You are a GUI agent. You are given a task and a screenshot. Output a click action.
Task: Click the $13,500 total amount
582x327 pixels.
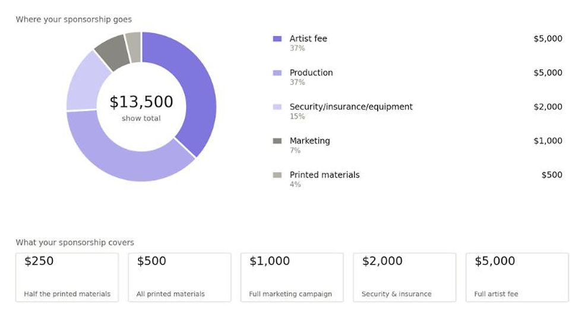click(x=141, y=102)
